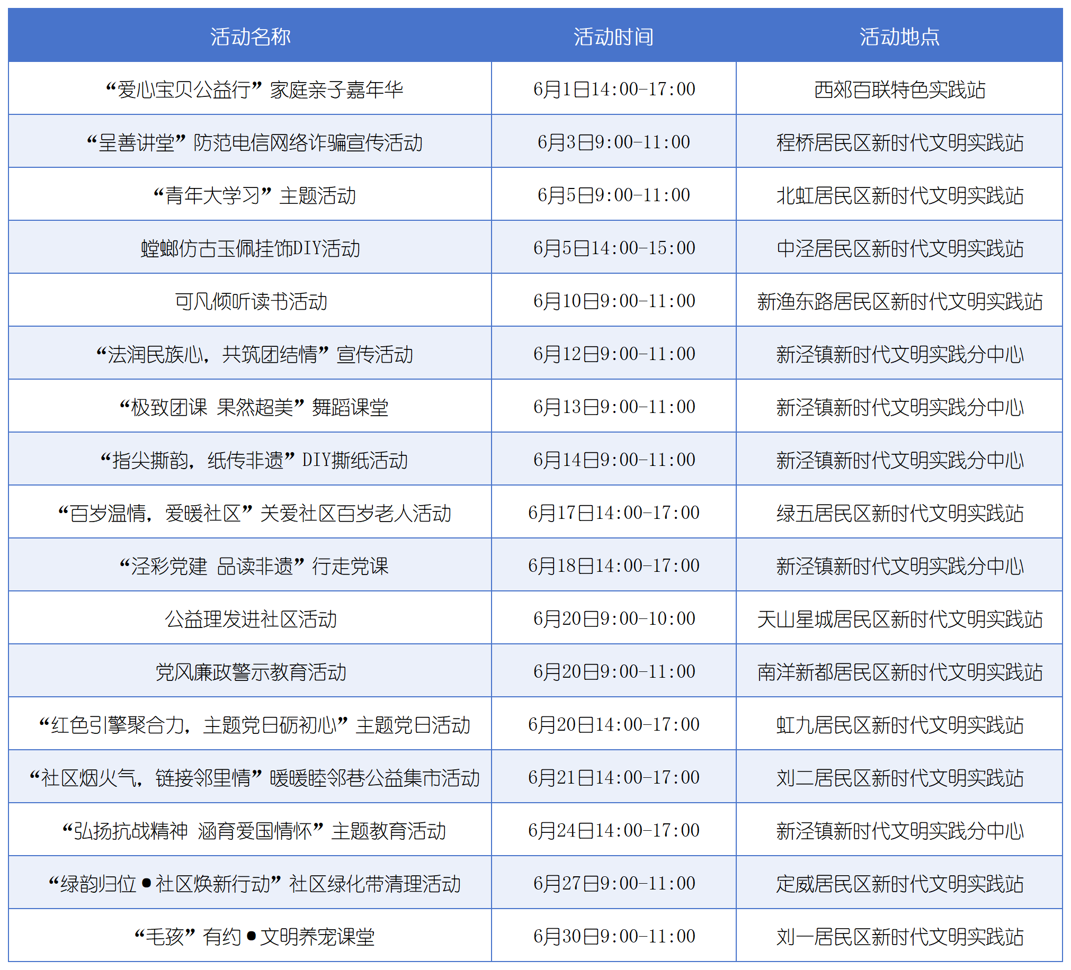Click the 活动地点 column header

point(903,36)
